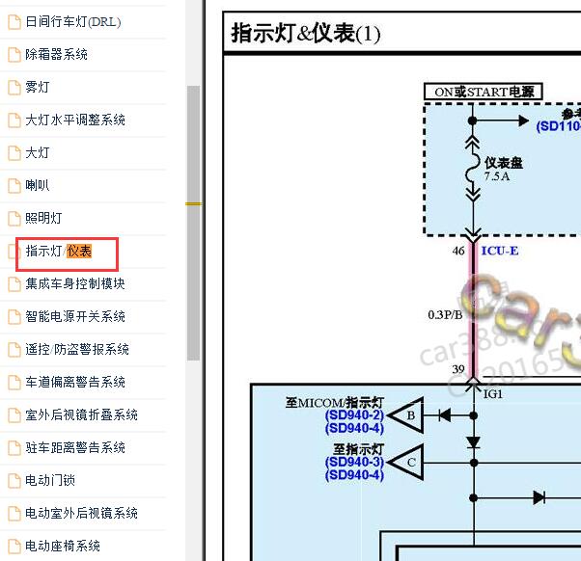The width and height of the screenshot is (581, 561).
Task: Click the document icon beside 喇叭
Action: 14,185
